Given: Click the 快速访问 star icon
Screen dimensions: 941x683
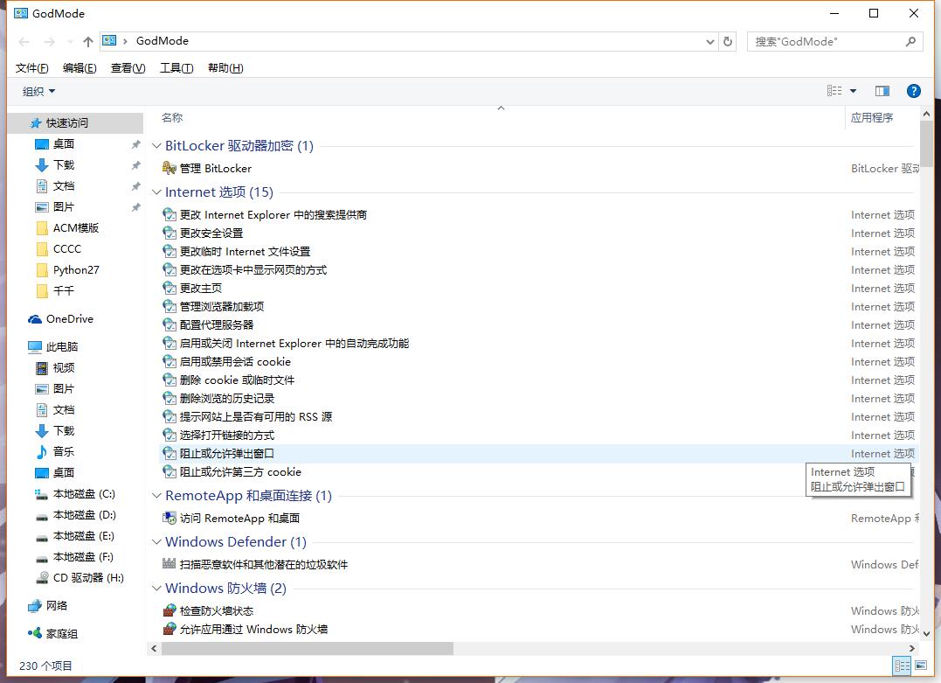Looking at the screenshot, I should pyautogui.click(x=36, y=123).
